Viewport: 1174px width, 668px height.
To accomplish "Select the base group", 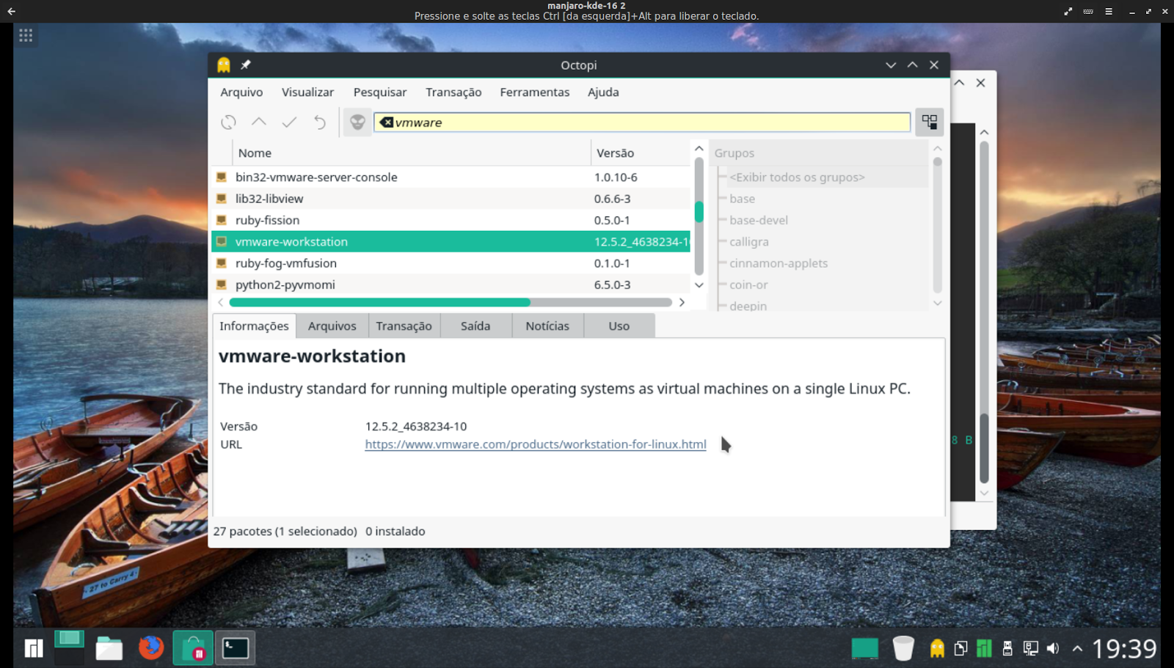I will click(742, 198).
